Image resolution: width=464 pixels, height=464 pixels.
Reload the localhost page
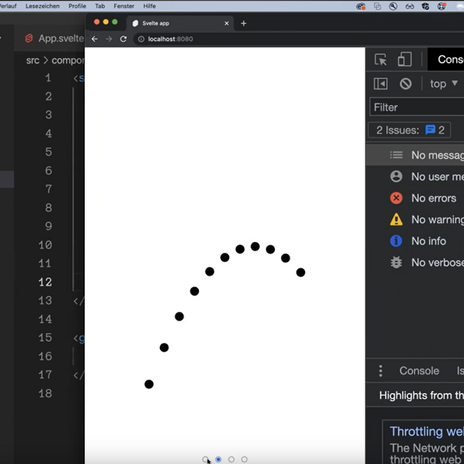[123, 39]
